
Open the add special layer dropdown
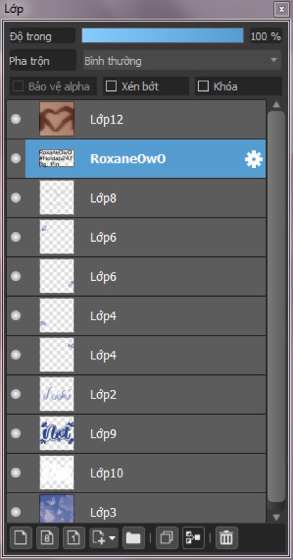click(104, 538)
